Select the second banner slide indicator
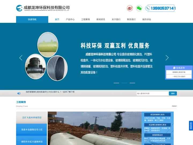Image resolution: width=193 pixels, height=145 pixels. point(124,83)
